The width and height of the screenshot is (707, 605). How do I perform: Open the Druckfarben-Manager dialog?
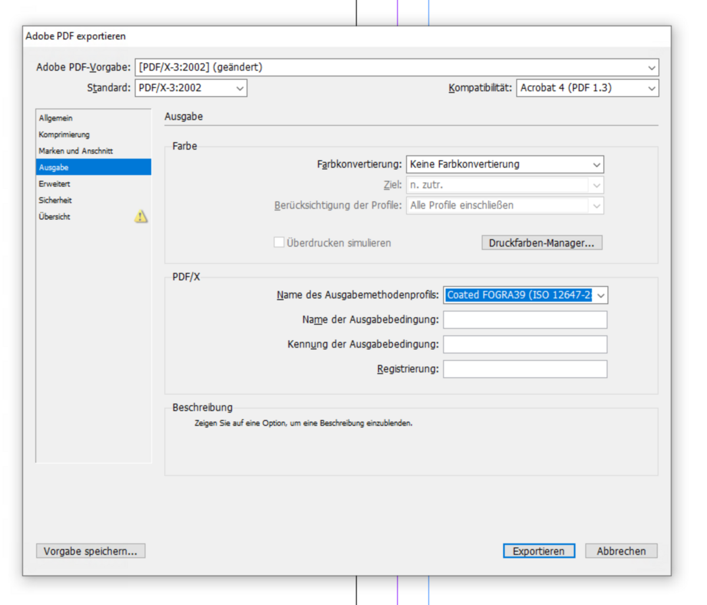tap(541, 243)
